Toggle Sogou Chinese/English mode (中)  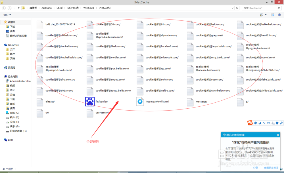[255, 123]
